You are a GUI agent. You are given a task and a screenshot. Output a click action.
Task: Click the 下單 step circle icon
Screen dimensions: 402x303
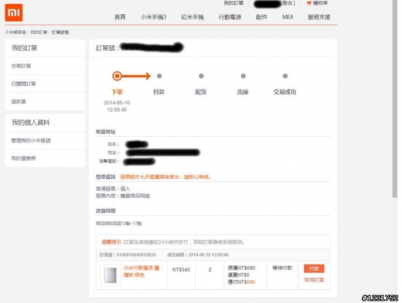(117, 76)
